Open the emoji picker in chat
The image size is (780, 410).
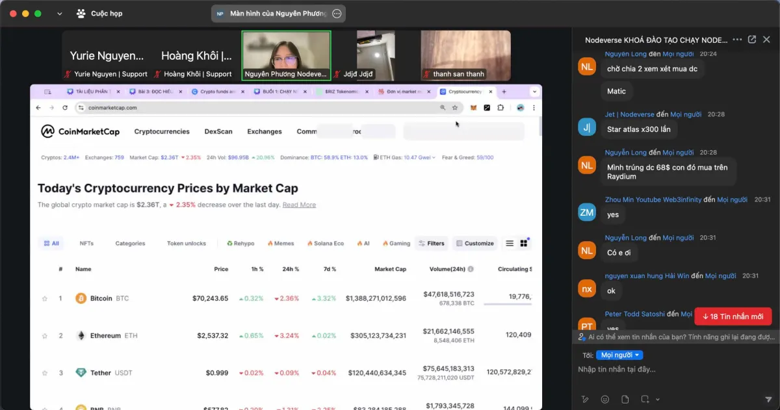[605, 399]
